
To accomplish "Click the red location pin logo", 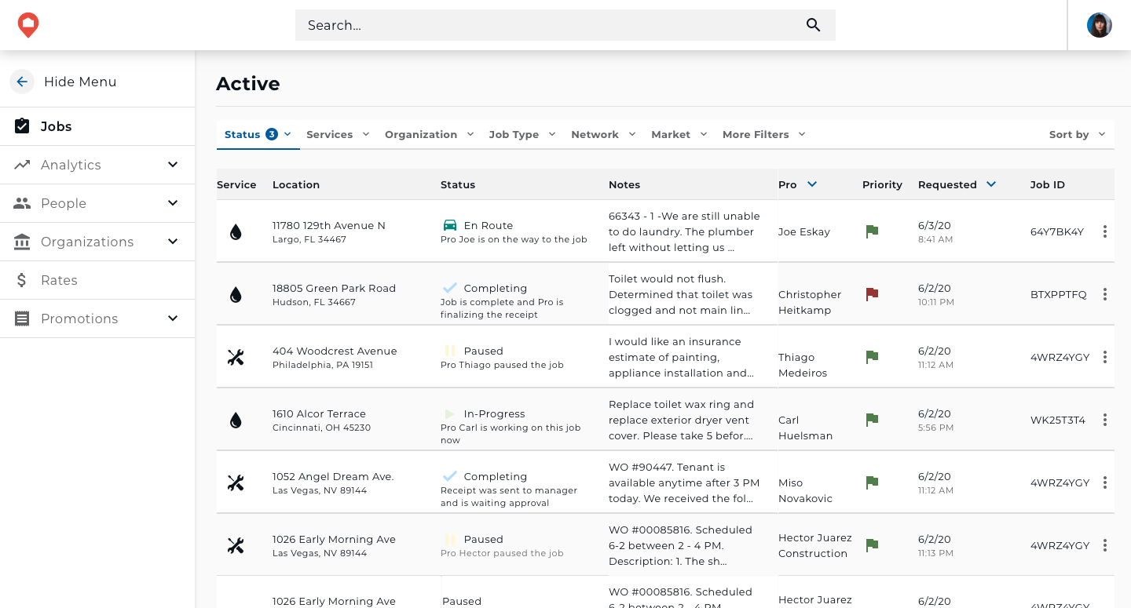I will pos(28,25).
